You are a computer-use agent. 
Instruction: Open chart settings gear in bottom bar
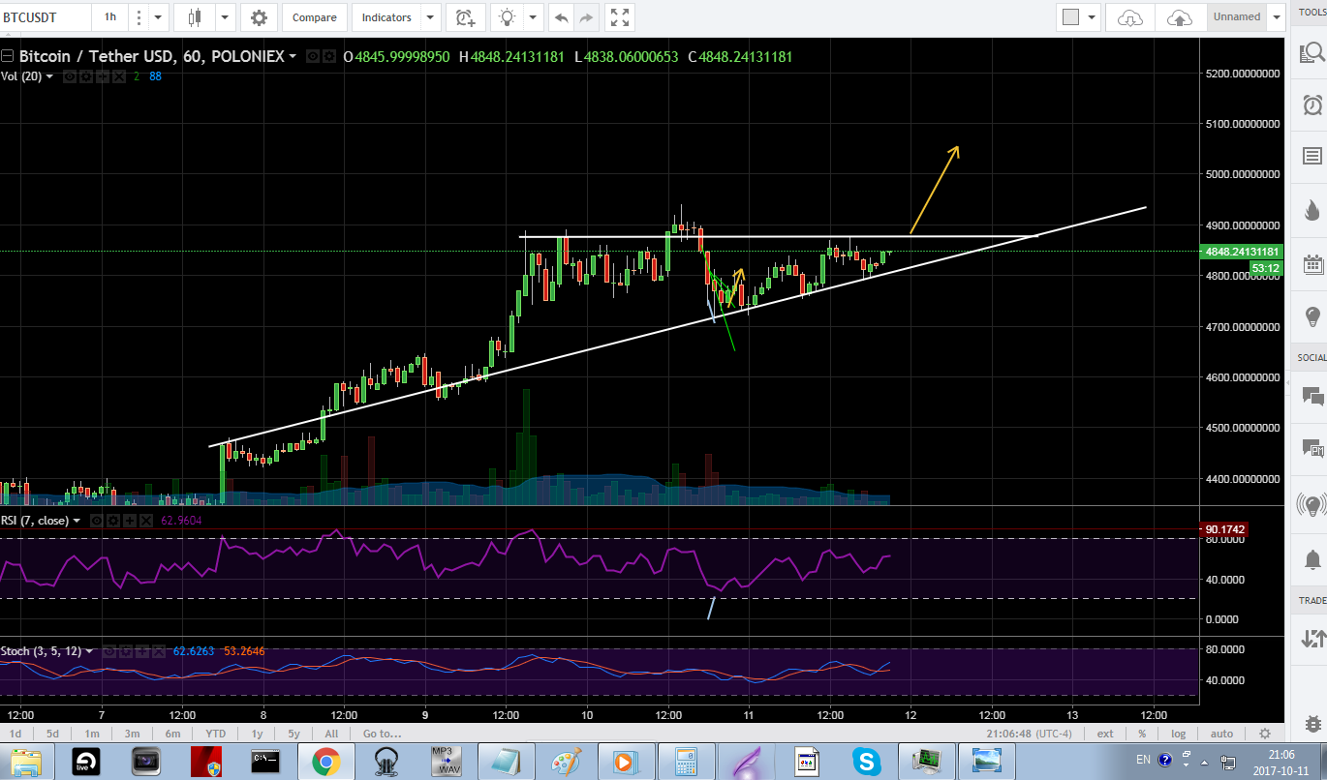coord(1264,734)
